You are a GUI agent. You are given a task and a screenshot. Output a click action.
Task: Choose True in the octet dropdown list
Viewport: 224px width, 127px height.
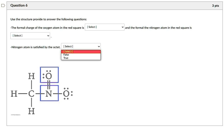click(81, 58)
